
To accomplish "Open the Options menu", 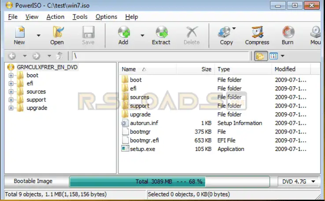I will (106, 17).
